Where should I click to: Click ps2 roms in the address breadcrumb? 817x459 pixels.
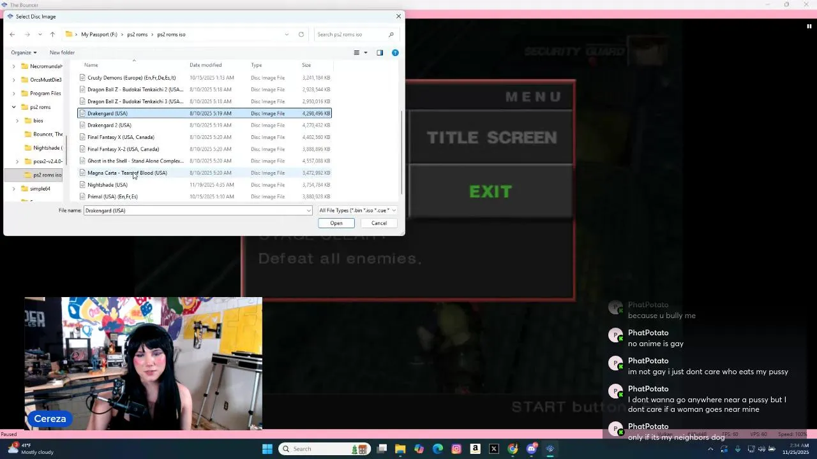pyautogui.click(x=137, y=34)
